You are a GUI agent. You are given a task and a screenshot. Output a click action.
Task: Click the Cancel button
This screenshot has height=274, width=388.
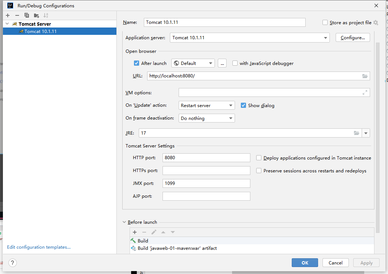point(336,263)
